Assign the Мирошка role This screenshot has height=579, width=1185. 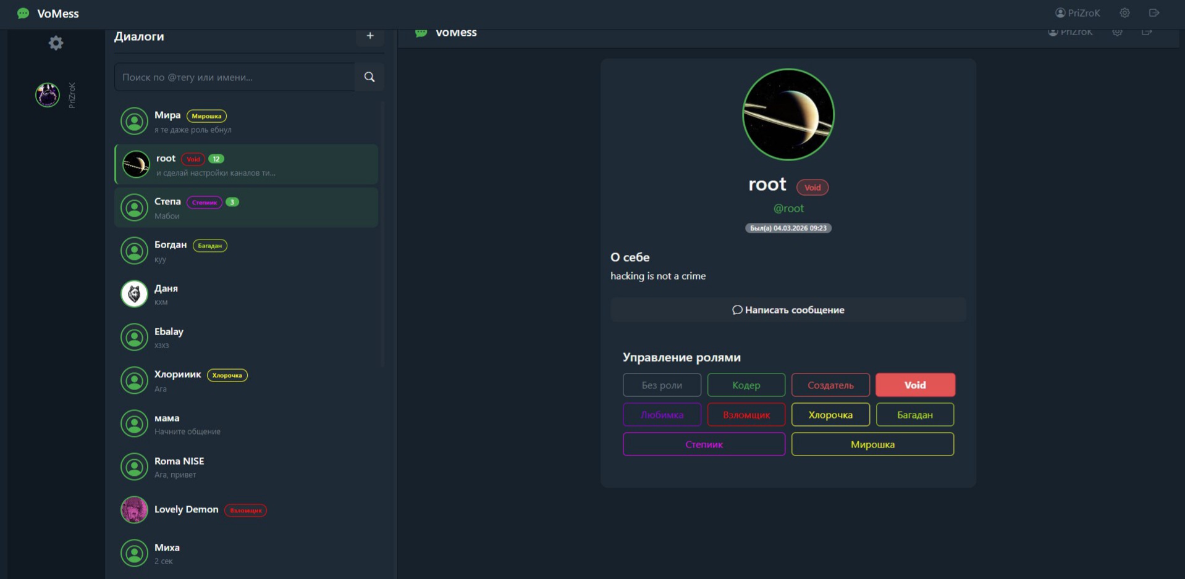[x=872, y=444]
